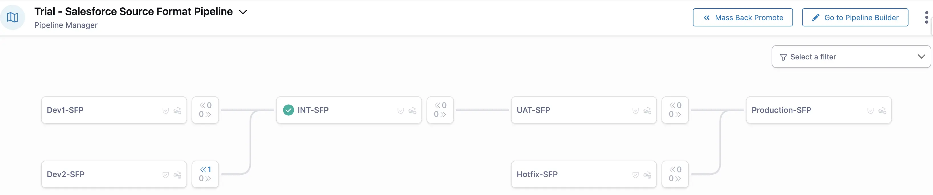Click the shield icon on INT-SFP stage
933x195 pixels.
click(401, 111)
